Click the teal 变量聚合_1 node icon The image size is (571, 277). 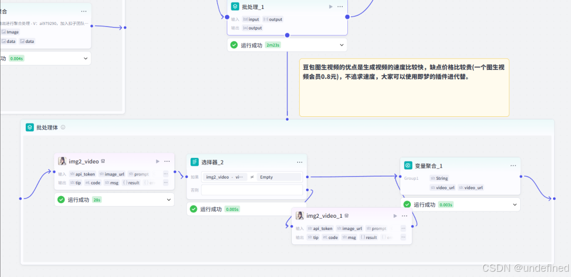[x=408, y=165]
